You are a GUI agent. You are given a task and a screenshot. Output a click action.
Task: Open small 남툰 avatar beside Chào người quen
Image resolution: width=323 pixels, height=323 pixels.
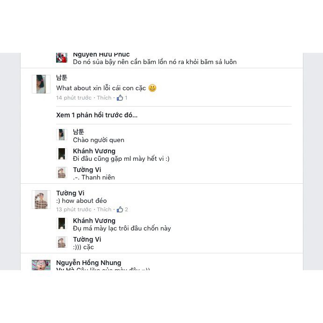(62, 135)
